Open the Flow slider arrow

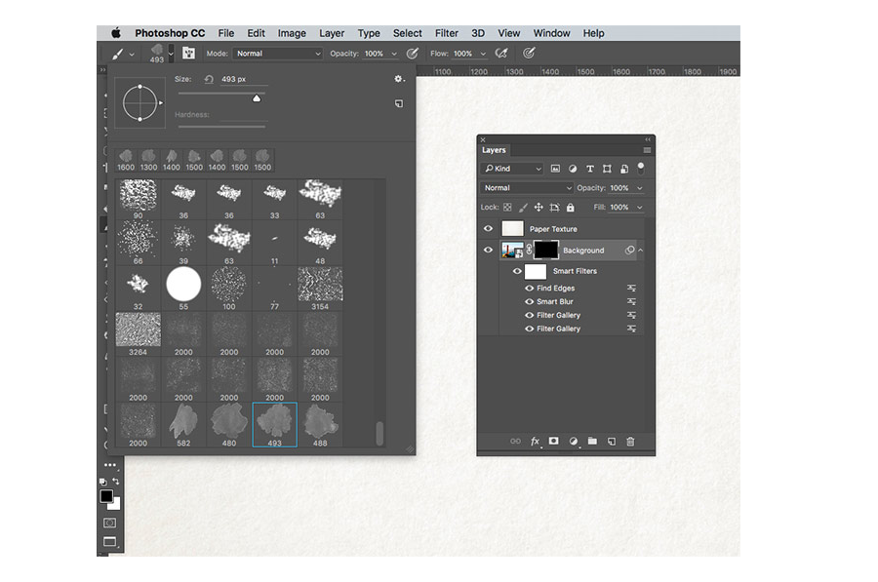click(x=483, y=54)
